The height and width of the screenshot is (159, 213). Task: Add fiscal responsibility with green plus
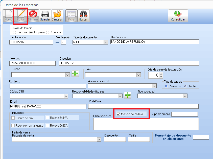click(128, 96)
